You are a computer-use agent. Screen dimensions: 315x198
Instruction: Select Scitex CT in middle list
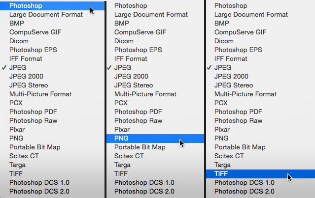(155, 156)
